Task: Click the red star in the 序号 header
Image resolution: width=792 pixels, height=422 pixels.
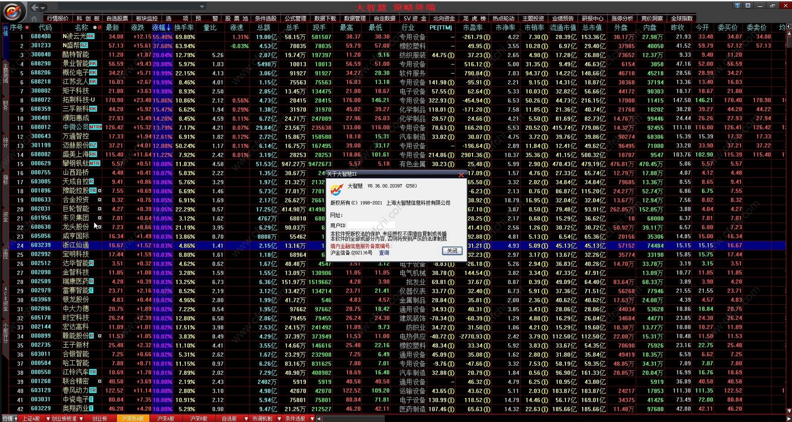Action: (27, 27)
